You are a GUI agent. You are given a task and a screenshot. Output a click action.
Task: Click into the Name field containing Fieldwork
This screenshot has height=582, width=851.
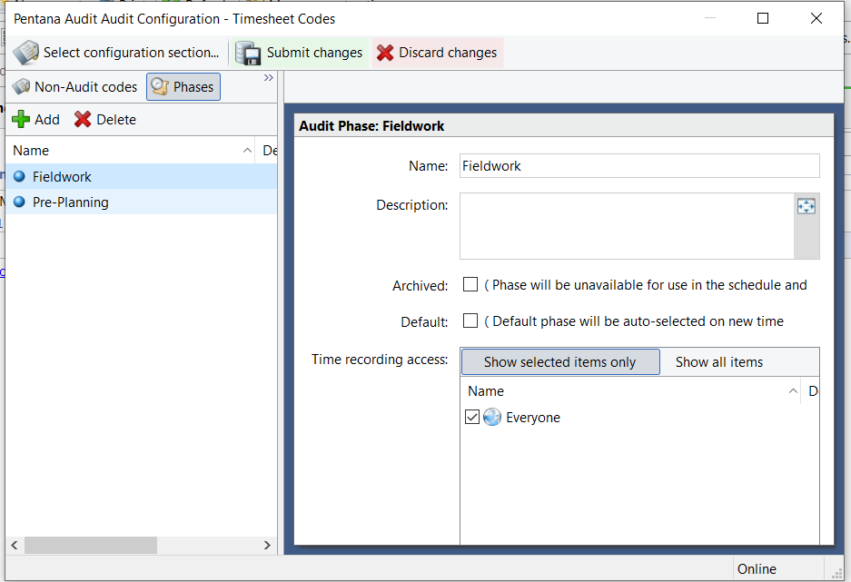pyautogui.click(x=639, y=166)
